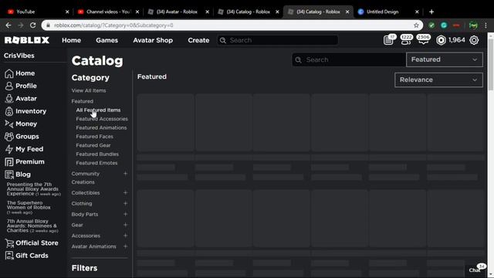Switch to the Channel videos tab

(x=108, y=12)
